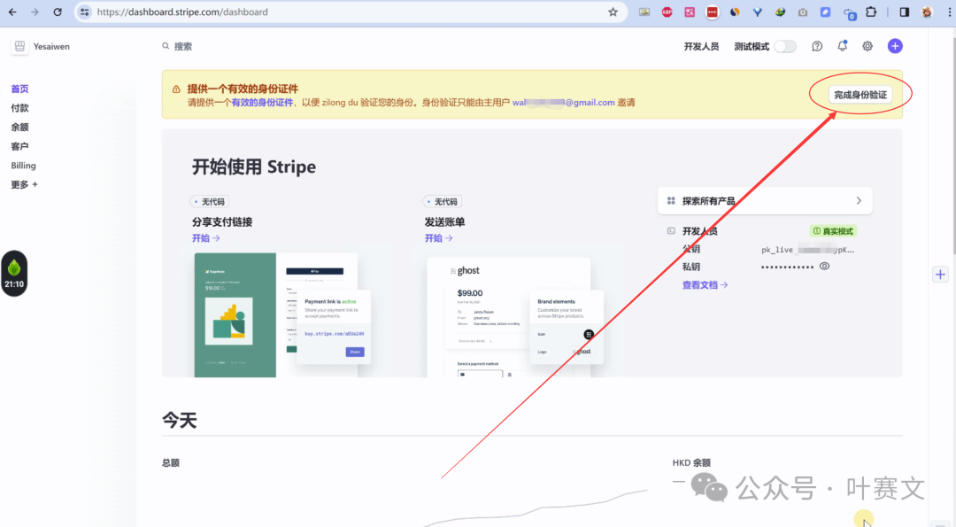
Task: Expand 探索所有产品 with the chevron
Action: click(x=858, y=201)
